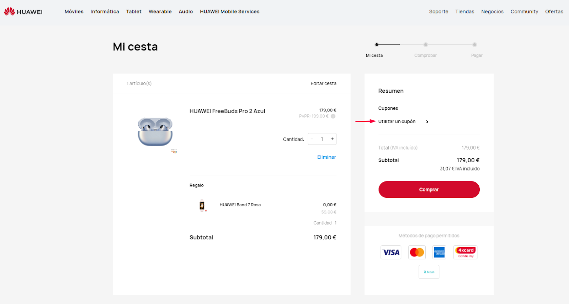Visit the Community page
Viewport: 569px width, 304px height.
pyautogui.click(x=524, y=12)
